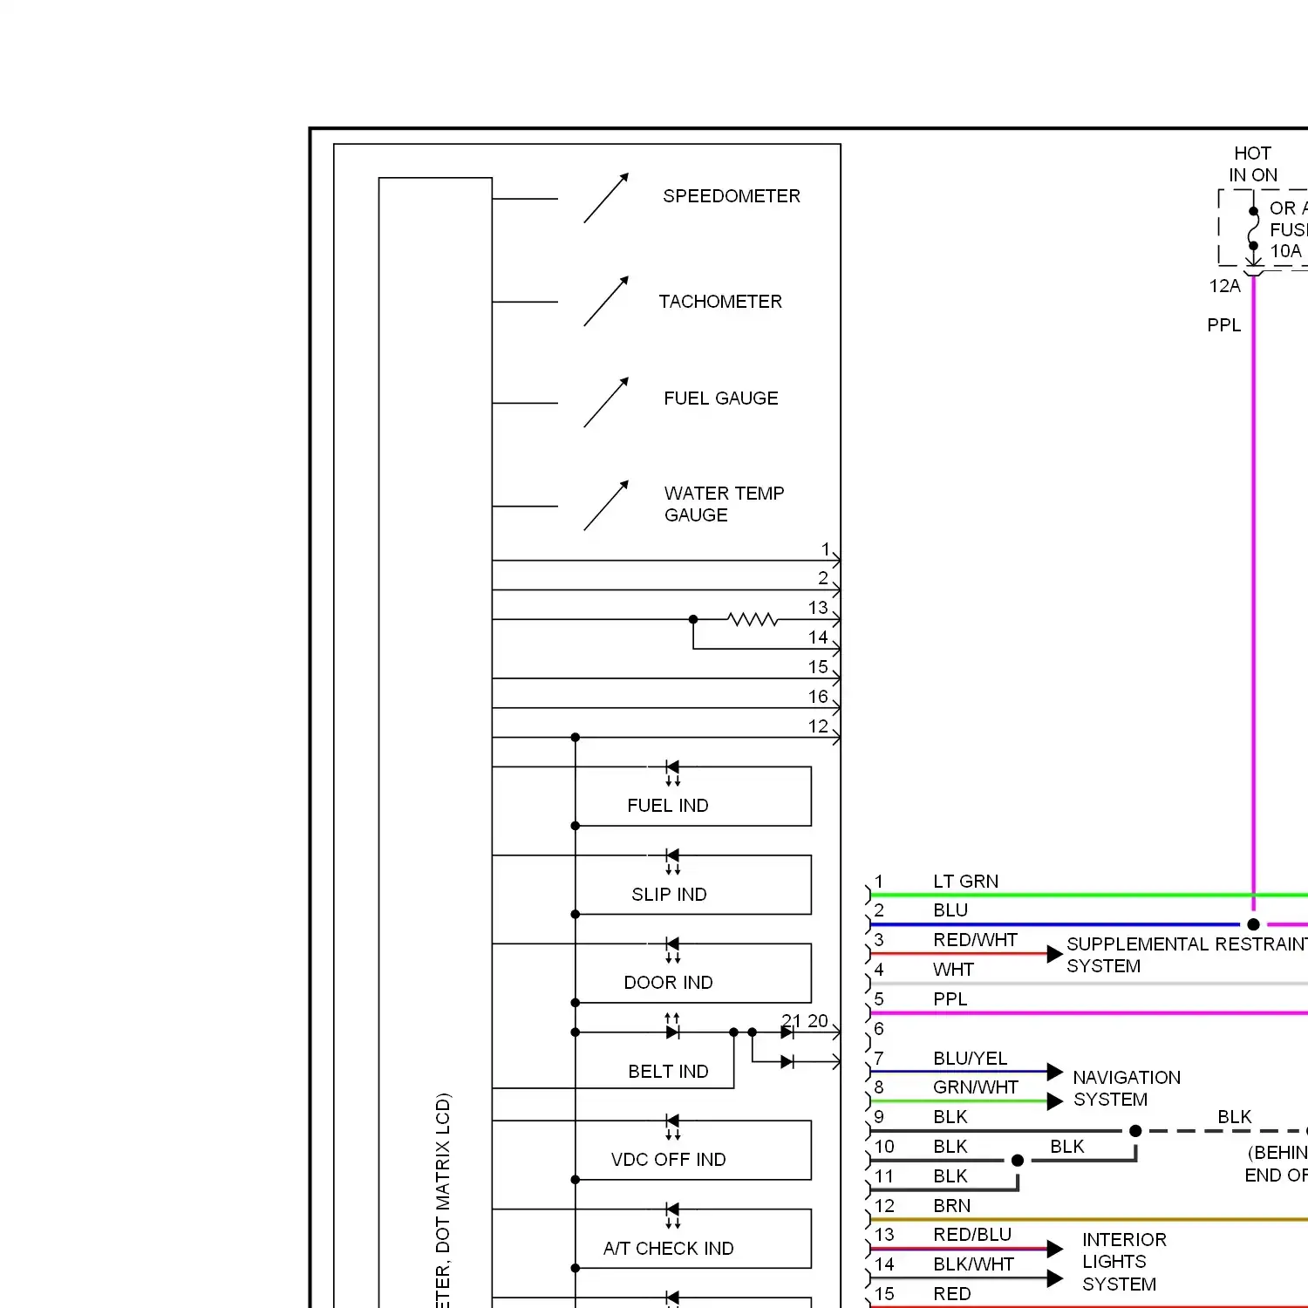
Task: Click the RED/WHT wire label
Action: 975,940
